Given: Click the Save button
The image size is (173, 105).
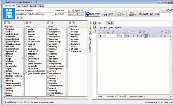Looking at the screenshot, I should tap(108, 14).
